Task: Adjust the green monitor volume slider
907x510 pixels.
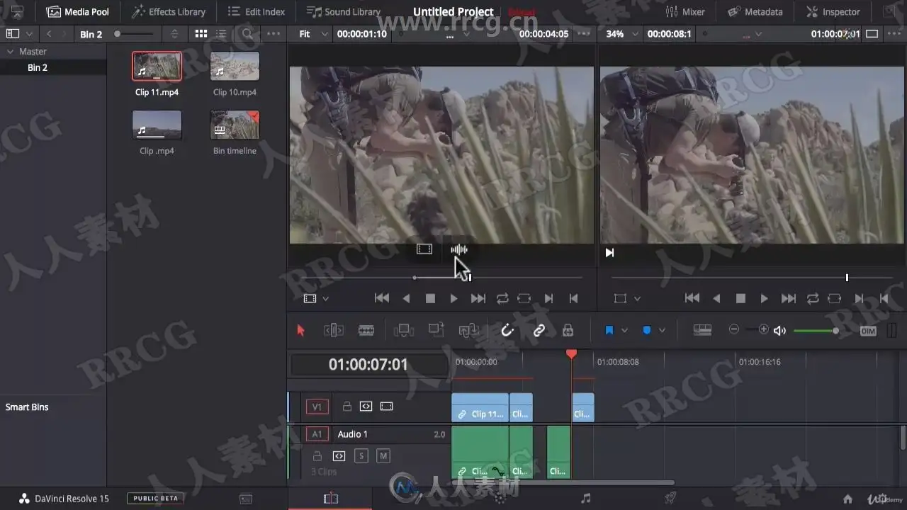Action: coord(816,331)
